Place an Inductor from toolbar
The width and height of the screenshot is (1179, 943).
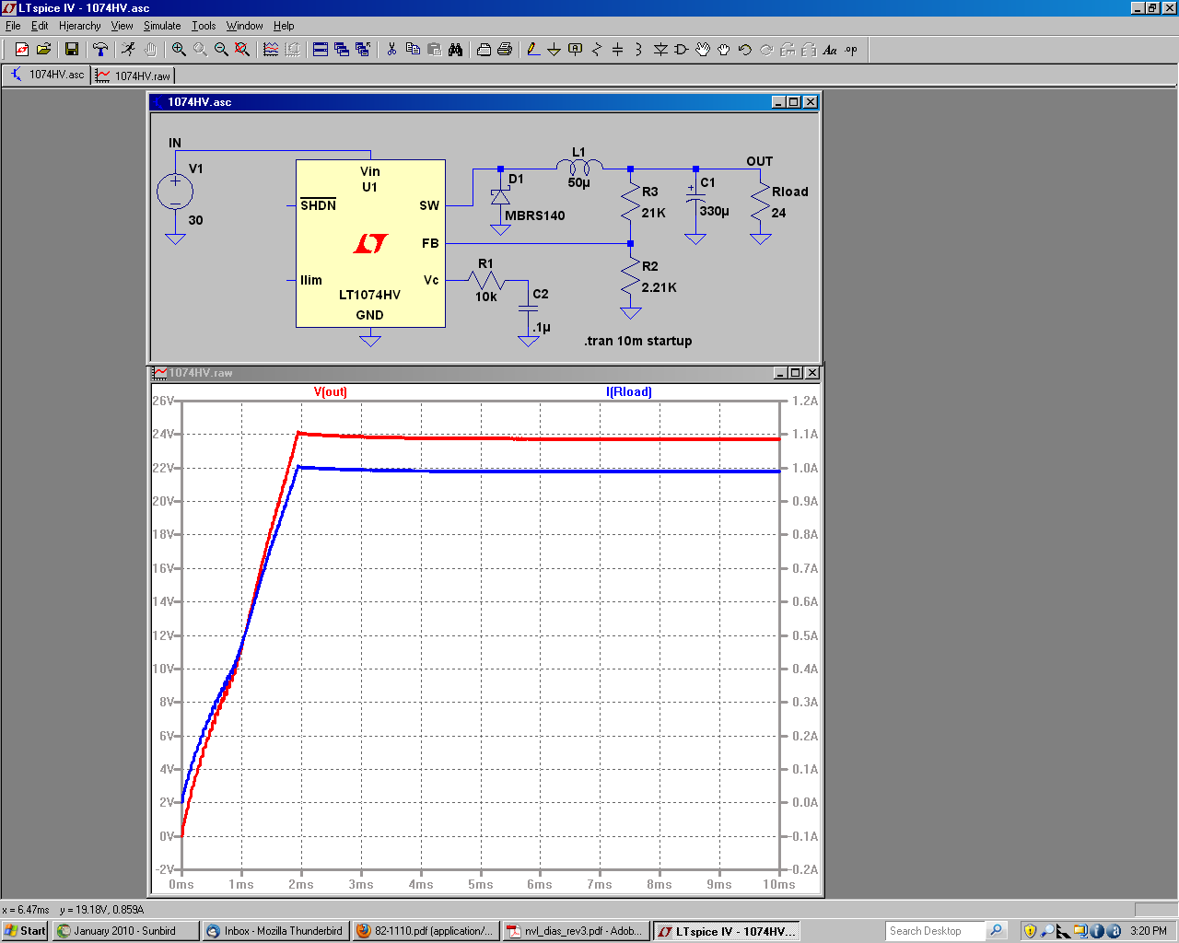click(x=639, y=50)
